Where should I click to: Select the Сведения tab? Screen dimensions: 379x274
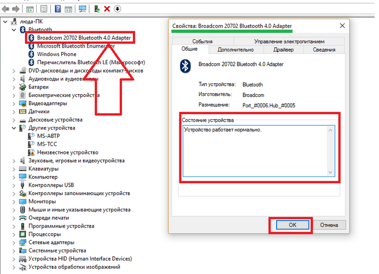324,50
